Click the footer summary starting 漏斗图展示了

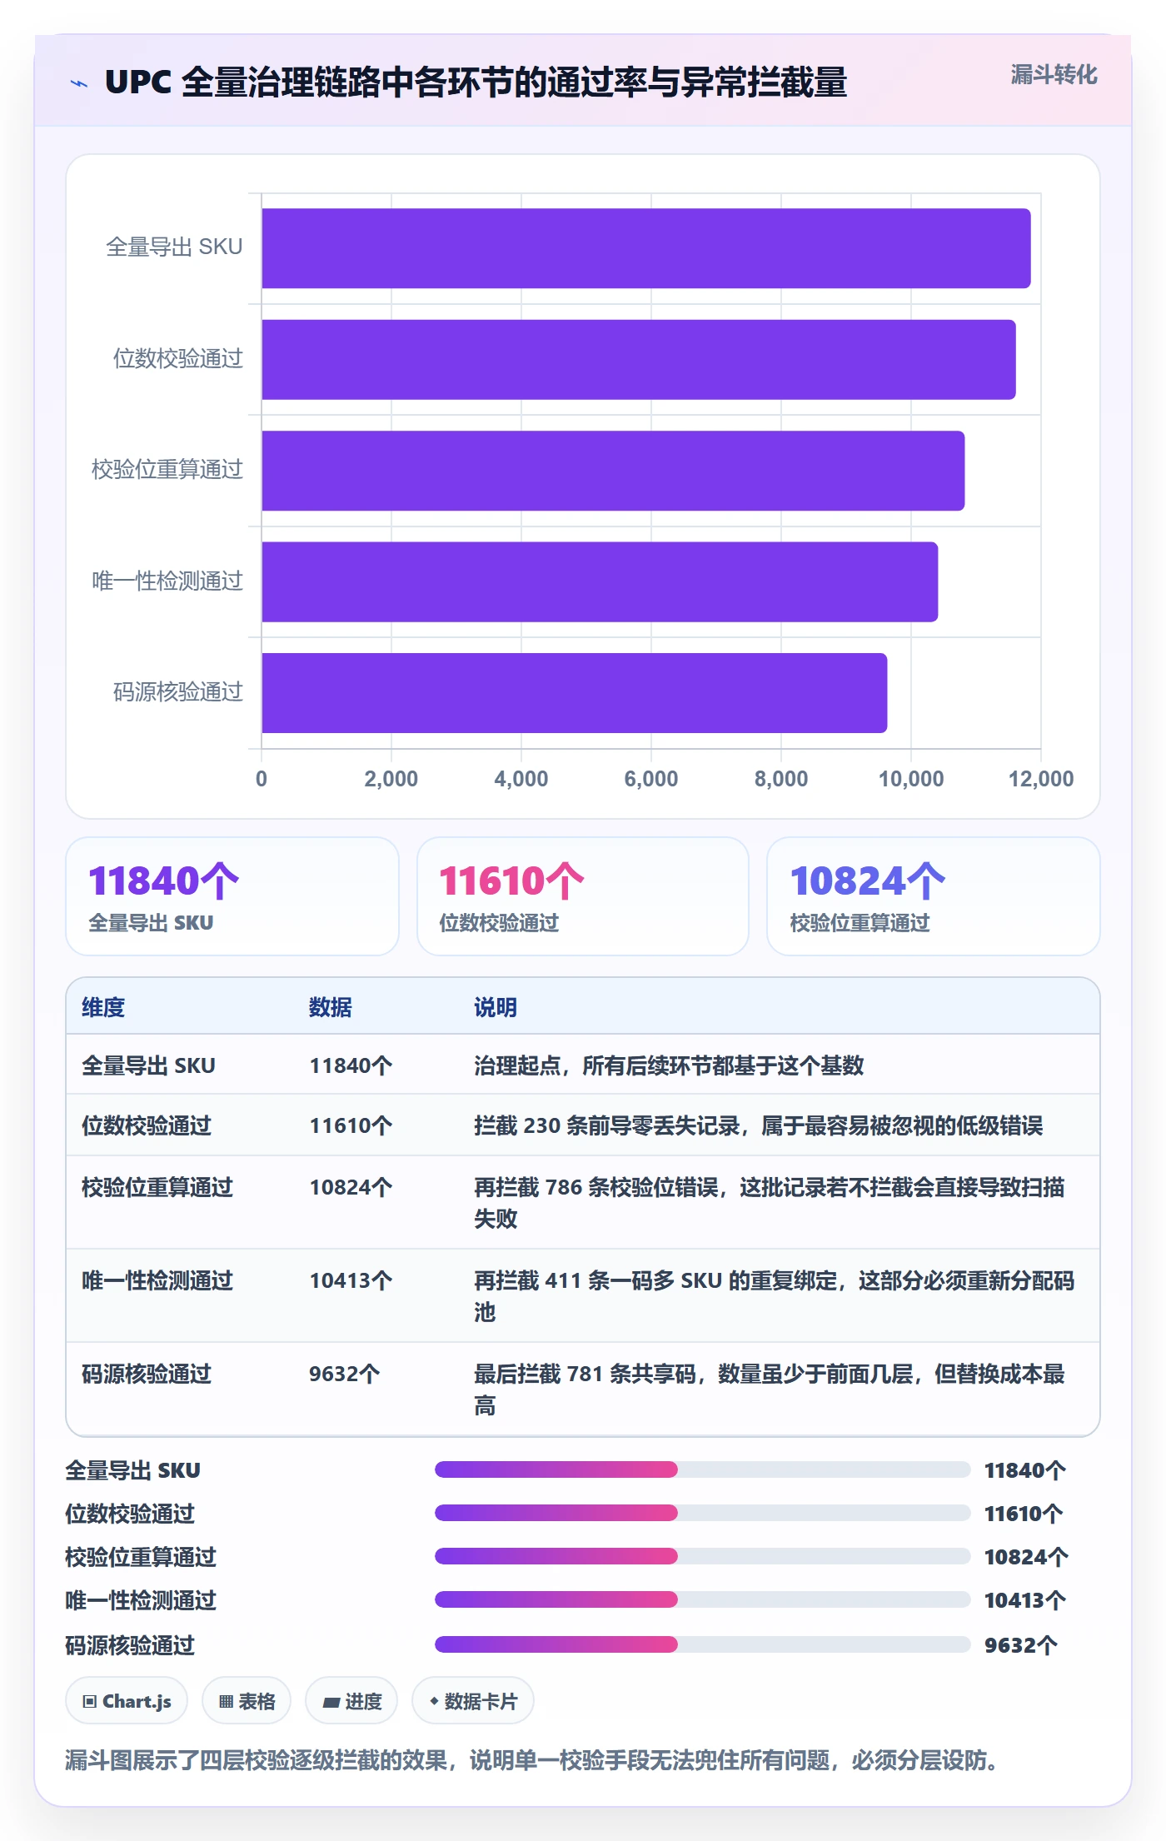(531, 1760)
